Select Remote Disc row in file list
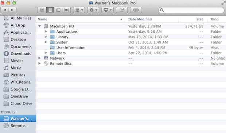Image resolution: width=226 pixels, height=133 pixels. (131, 64)
